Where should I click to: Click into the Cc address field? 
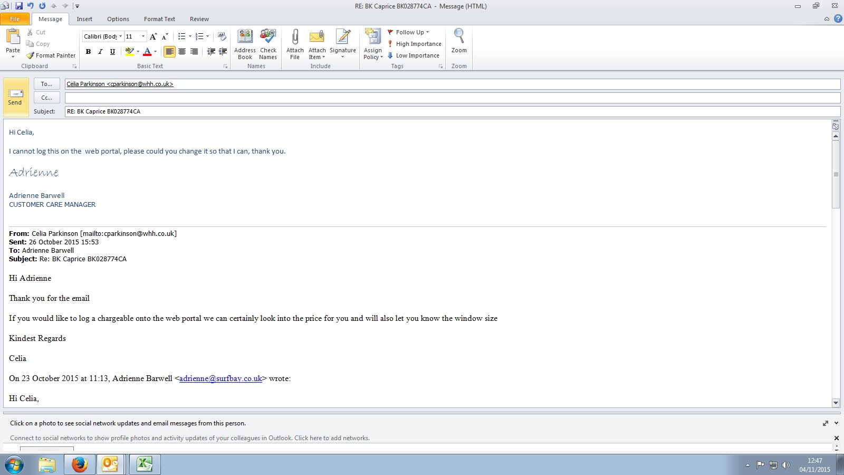[x=453, y=98]
